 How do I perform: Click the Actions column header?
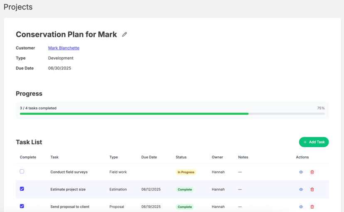coord(302,157)
